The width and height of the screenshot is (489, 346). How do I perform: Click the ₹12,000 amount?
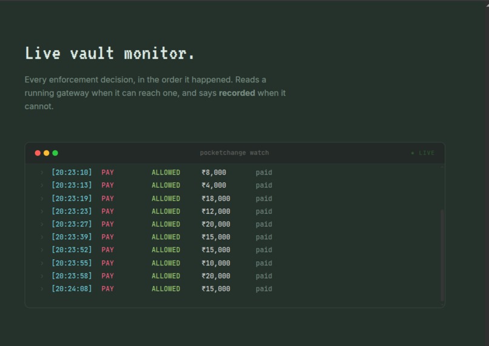[216, 211]
